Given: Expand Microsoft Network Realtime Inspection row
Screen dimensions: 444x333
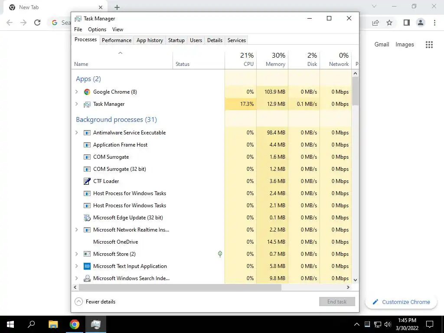Looking at the screenshot, I should point(76,230).
